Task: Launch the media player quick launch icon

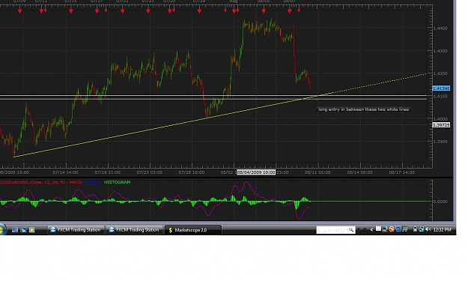Action: pyautogui.click(x=31, y=229)
